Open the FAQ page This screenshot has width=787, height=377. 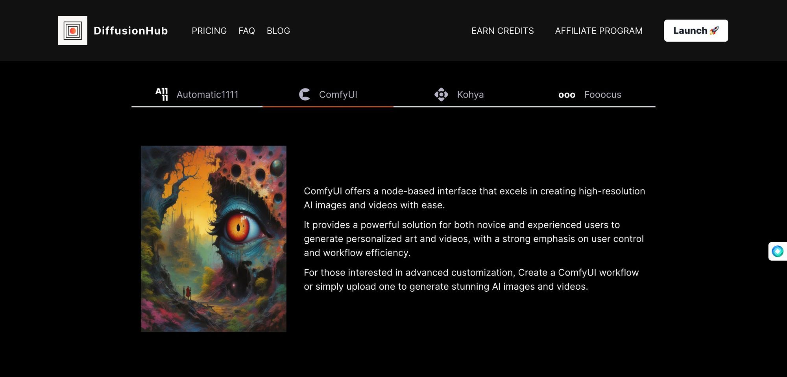tap(247, 31)
